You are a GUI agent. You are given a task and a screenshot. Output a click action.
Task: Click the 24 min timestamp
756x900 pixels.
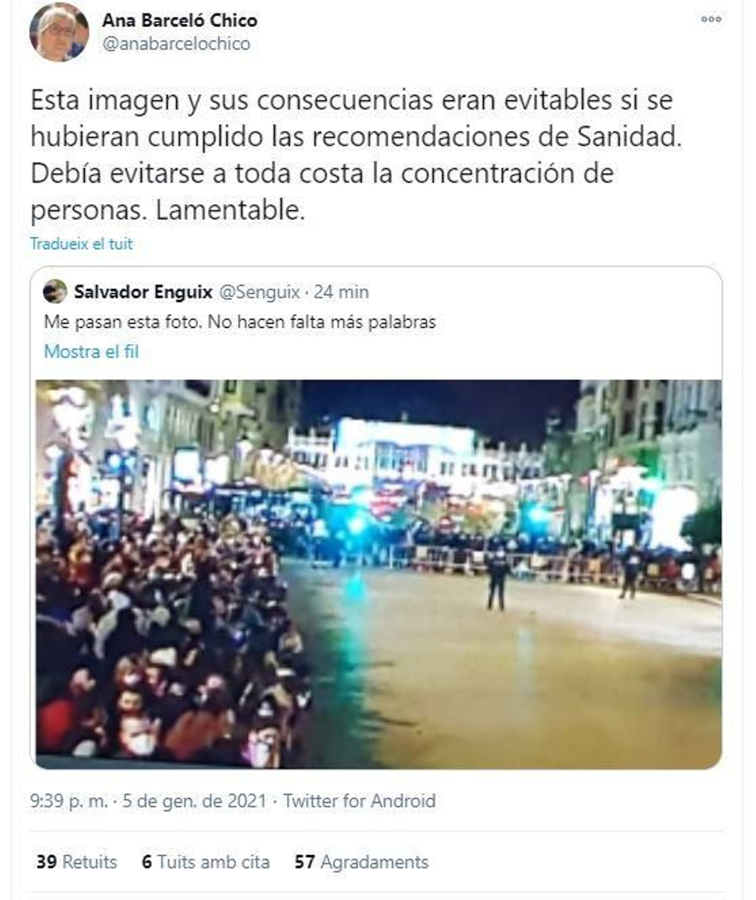pos(341,292)
